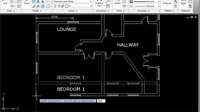Expand the Properties panel

tap(143, 11)
